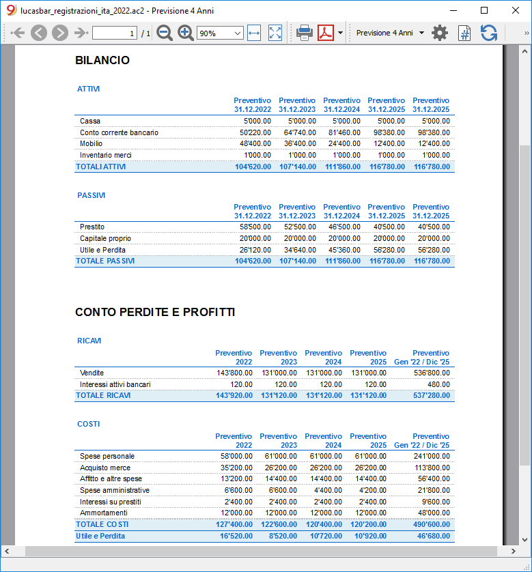532x572 pixels.
Task: Click the page number input field
Action: click(115, 33)
